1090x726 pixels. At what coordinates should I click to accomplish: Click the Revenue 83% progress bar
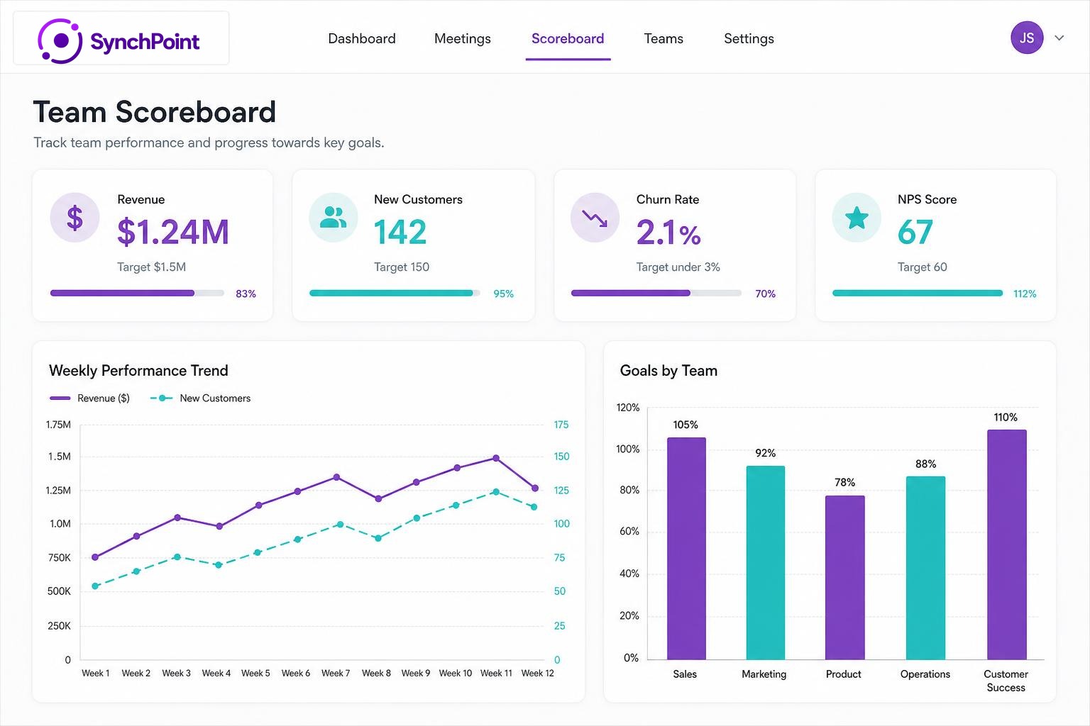coord(137,293)
